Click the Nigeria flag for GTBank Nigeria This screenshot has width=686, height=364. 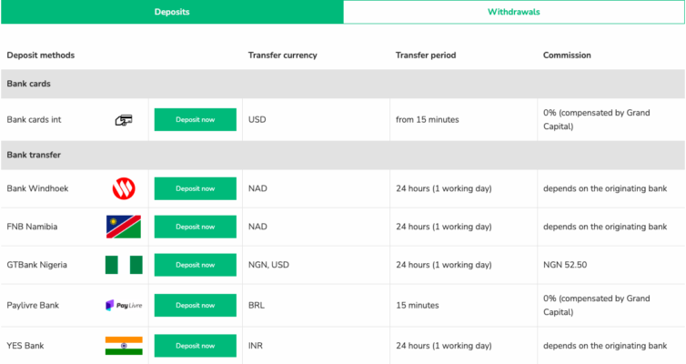coord(124,265)
